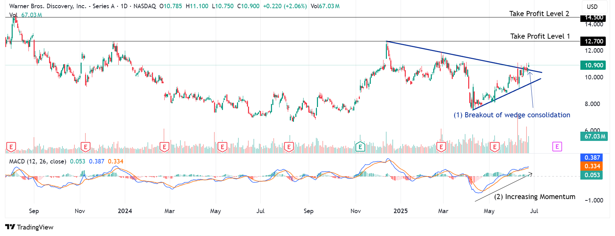Select the Take Profit Level 1 text
The height and width of the screenshot is (236, 615).
(x=540, y=36)
